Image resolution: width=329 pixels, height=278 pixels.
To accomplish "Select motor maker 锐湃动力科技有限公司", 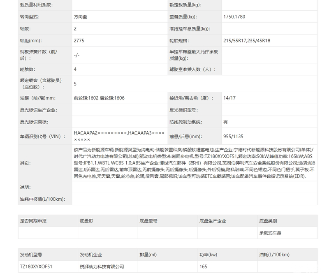I will (102, 266).
